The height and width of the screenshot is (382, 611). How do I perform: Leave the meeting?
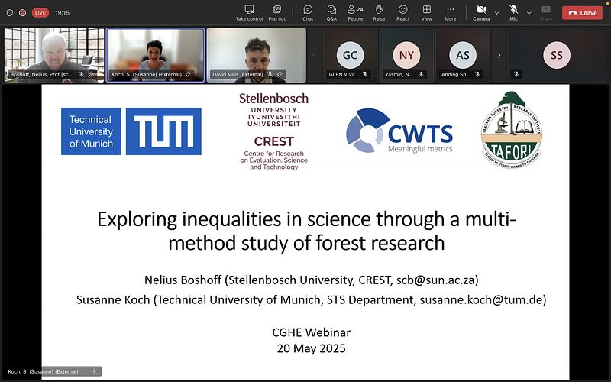[x=582, y=12]
